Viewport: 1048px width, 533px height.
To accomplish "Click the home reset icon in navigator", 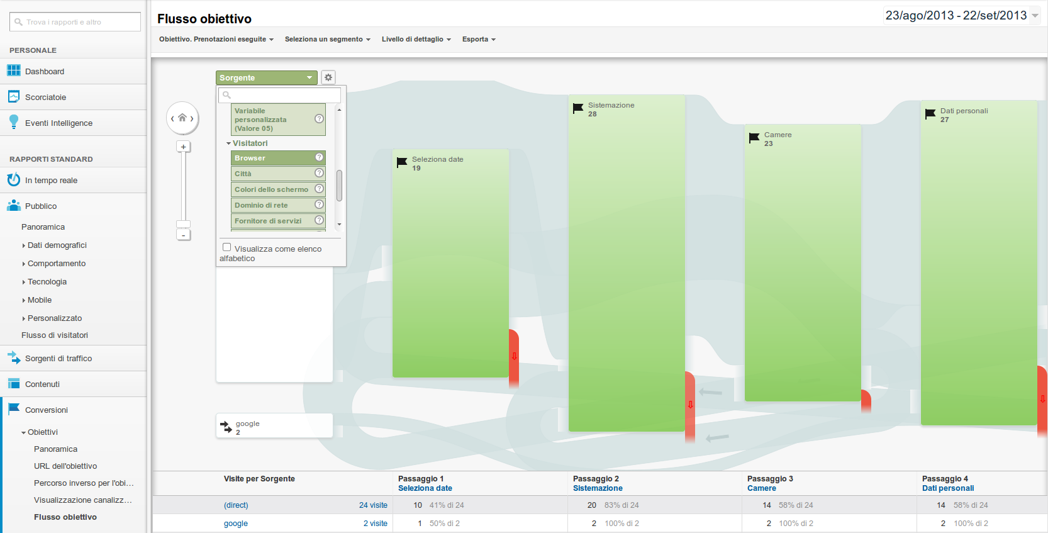I will tap(182, 118).
